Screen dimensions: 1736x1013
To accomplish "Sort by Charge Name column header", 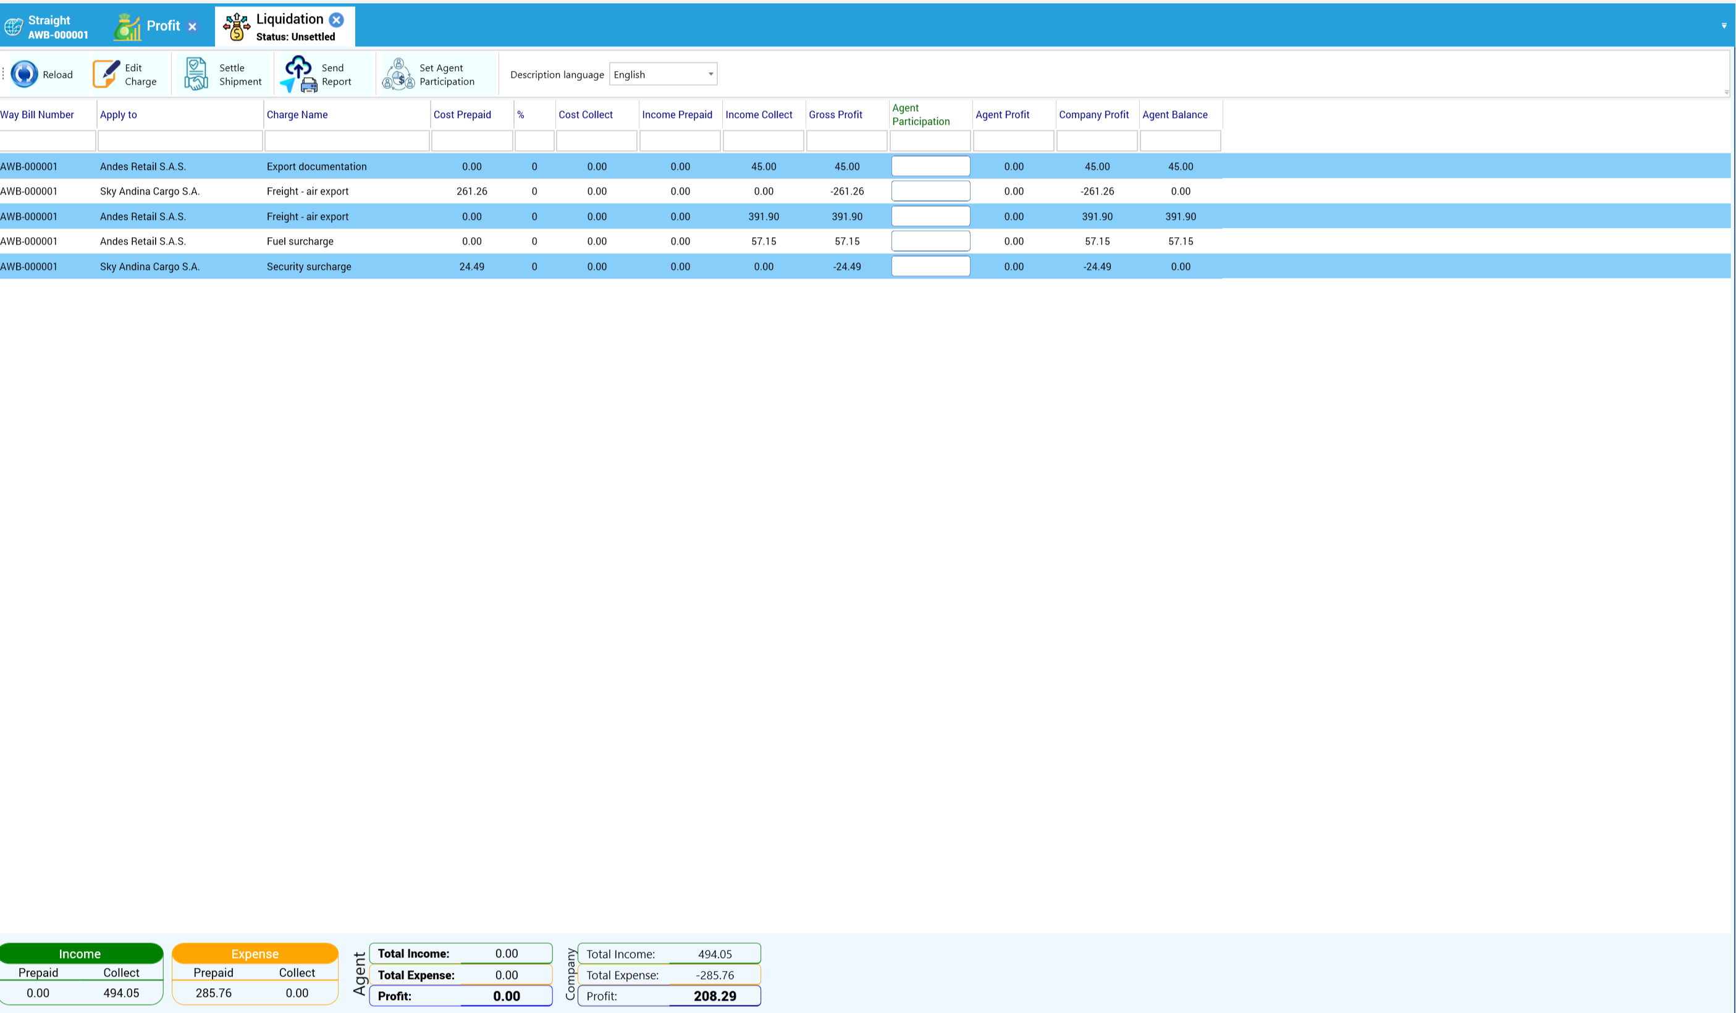I will tap(297, 114).
